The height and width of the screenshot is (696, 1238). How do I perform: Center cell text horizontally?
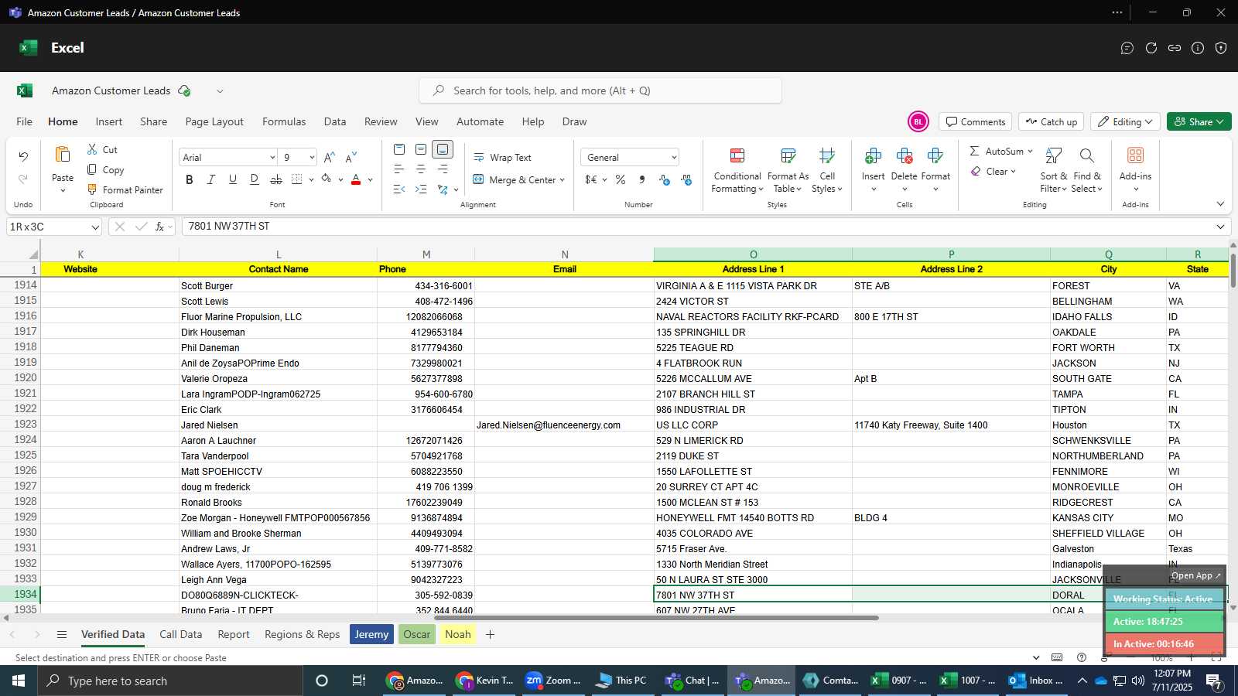[421, 169]
